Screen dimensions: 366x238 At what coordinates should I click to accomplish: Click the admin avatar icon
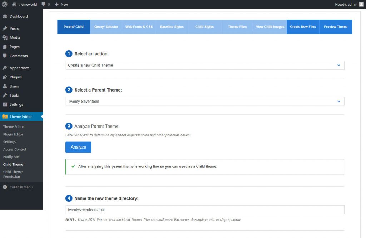361,4
